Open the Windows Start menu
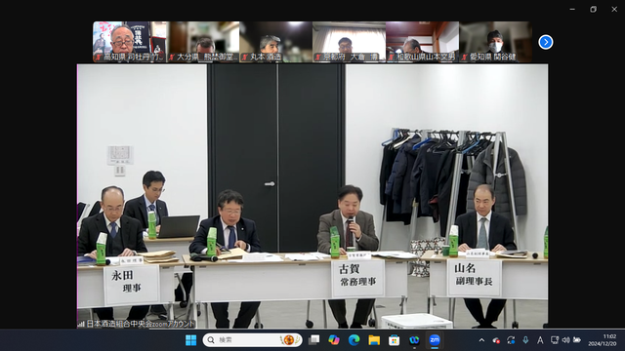Image resolution: width=625 pixels, height=351 pixels. 191,340
